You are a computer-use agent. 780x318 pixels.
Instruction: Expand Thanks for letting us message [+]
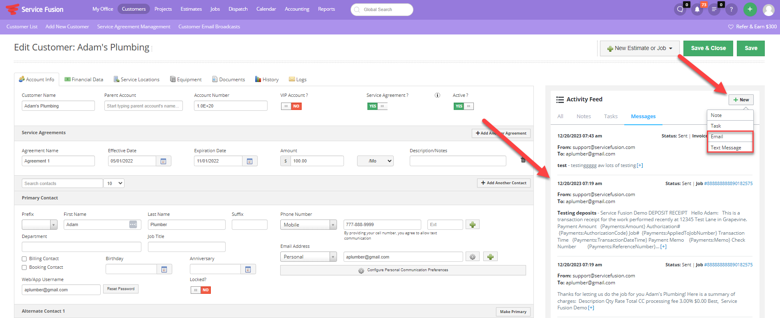591,308
